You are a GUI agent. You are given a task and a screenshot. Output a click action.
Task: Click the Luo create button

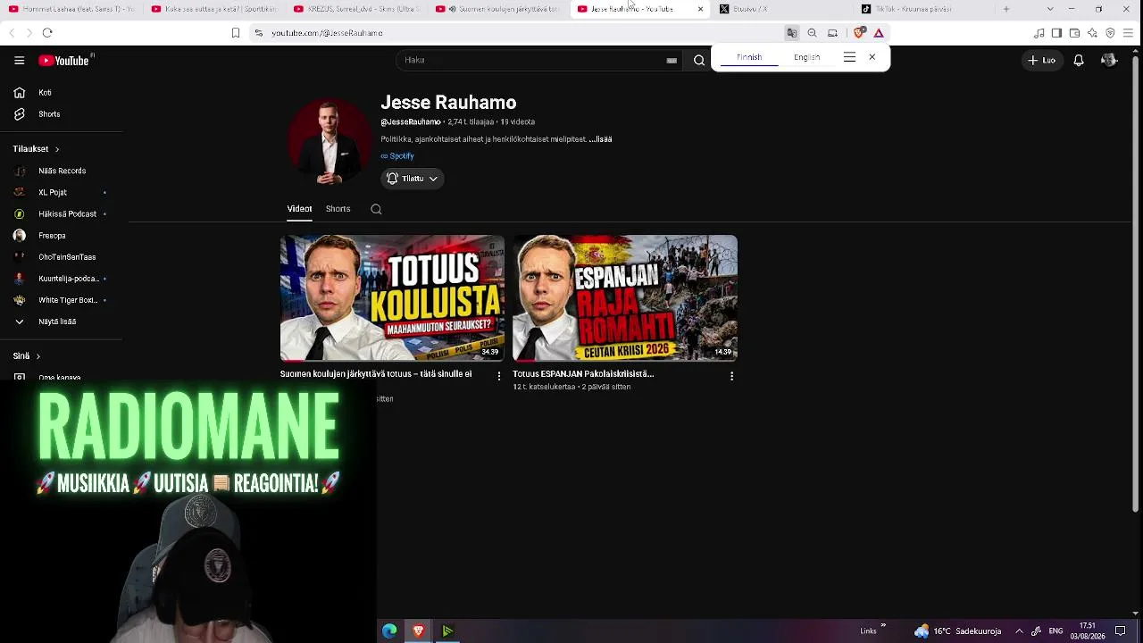tap(1041, 60)
